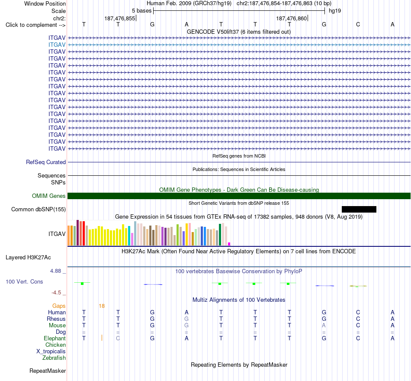Click the H3K27Ac Mark track title
Viewport: 411px width, 381px height.
click(239, 252)
